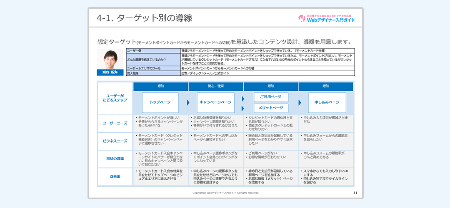Click the improvement cell スマホからでも入力しやすいUIにする

click(326, 177)
